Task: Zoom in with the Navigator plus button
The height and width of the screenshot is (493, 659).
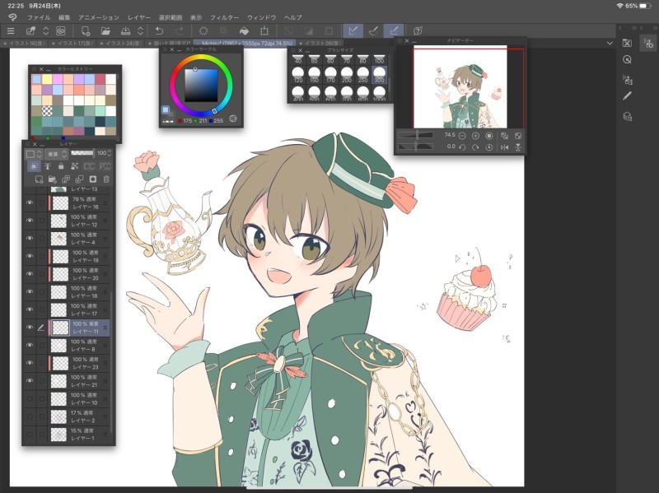Action: [x=475, y=136]
